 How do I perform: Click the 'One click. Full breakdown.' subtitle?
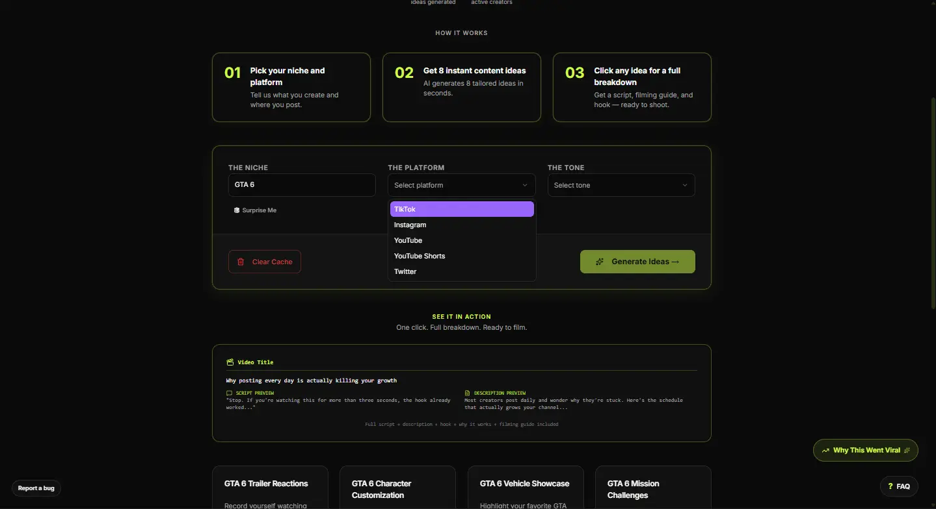point(462,328)
